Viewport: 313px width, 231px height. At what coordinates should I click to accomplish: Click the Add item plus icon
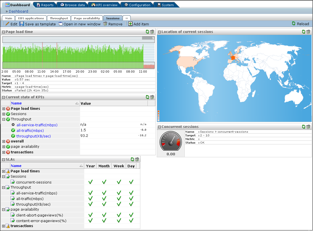(x=130, y=24)
